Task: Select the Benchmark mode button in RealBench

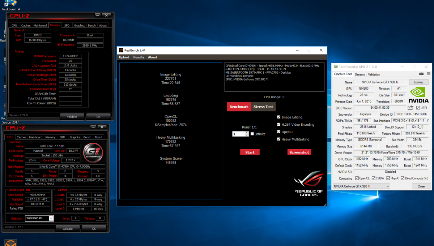Action: click(239, 107)
